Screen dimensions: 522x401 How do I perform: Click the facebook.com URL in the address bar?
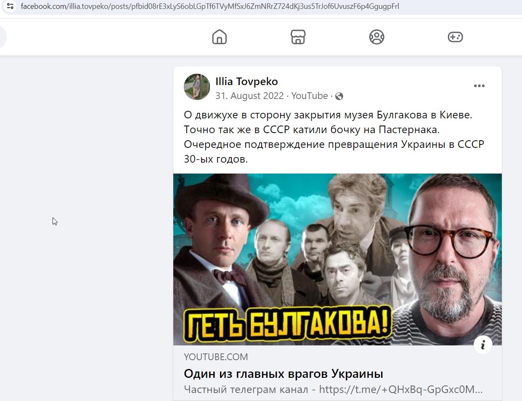click(210, 6)
